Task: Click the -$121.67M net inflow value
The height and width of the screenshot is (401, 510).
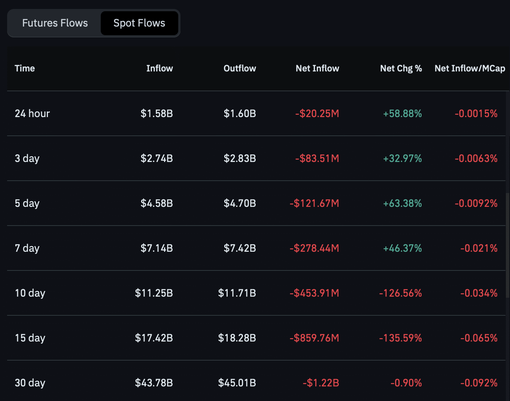Action: 314,203
